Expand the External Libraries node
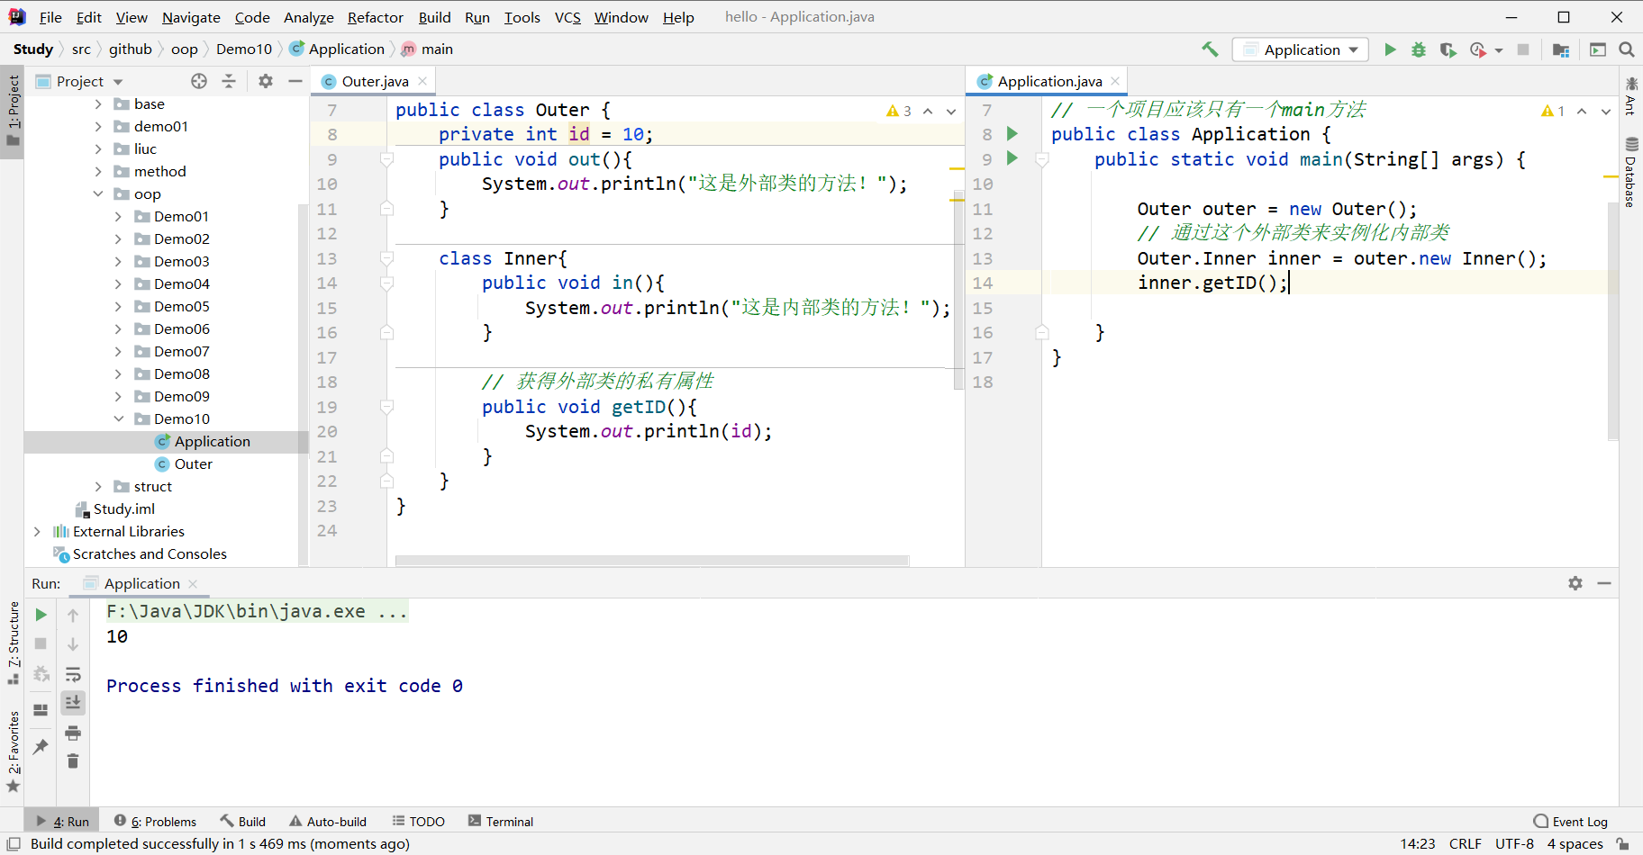Screen dimensions: 1643x855 [x=37, y=531]
